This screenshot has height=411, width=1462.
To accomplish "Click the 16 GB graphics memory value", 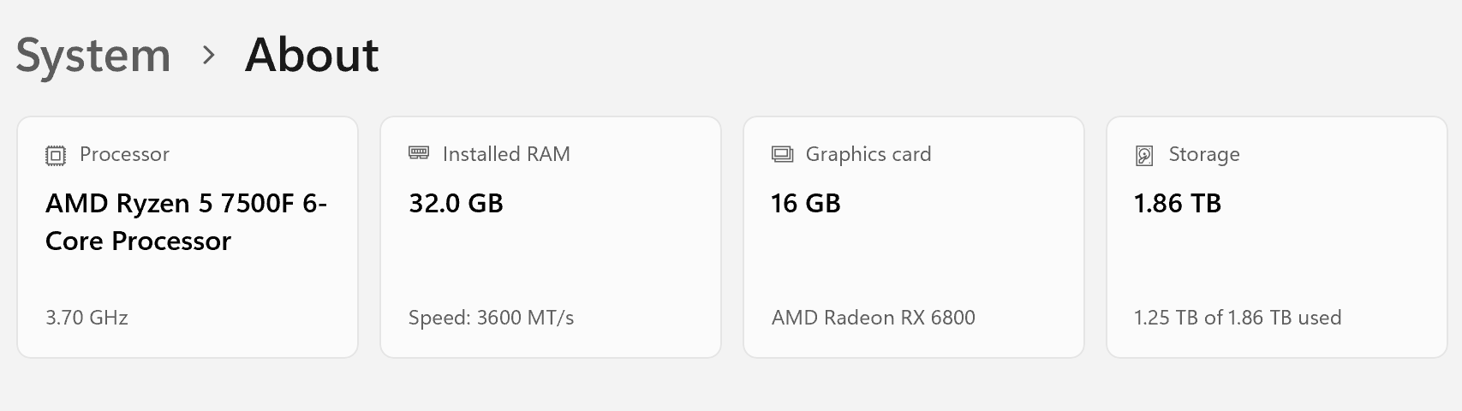I will click(806, 204).
